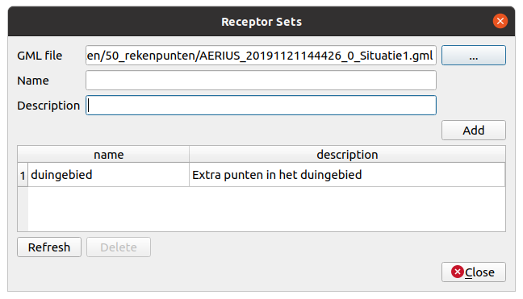Screen dimensions: 523x299
Task: Click the Add button
Action: 473,131
